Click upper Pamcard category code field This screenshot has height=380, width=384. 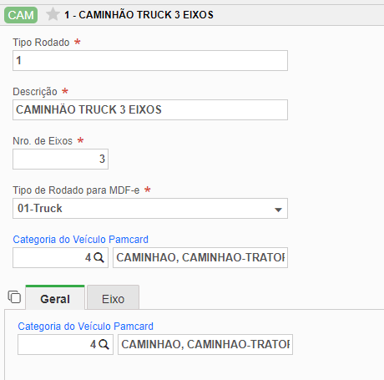[60, 257]
